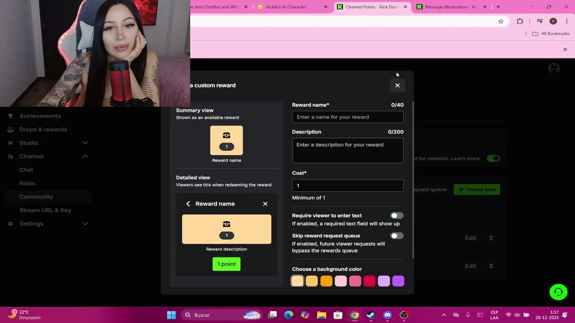Screen dimensions: 575x323
Task: Open Community in the sidebar
Action: point(36,196)
